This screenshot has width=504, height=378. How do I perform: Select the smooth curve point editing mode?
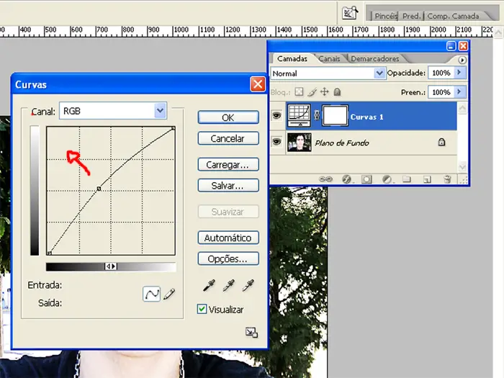(151, 294)
